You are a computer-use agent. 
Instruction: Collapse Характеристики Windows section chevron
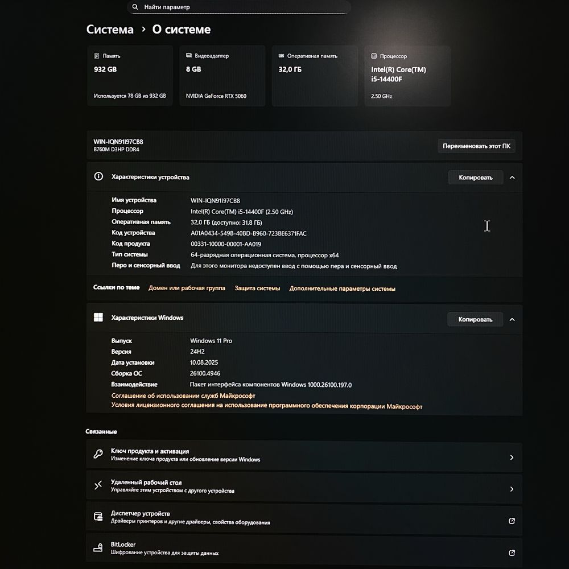point(512,319)
